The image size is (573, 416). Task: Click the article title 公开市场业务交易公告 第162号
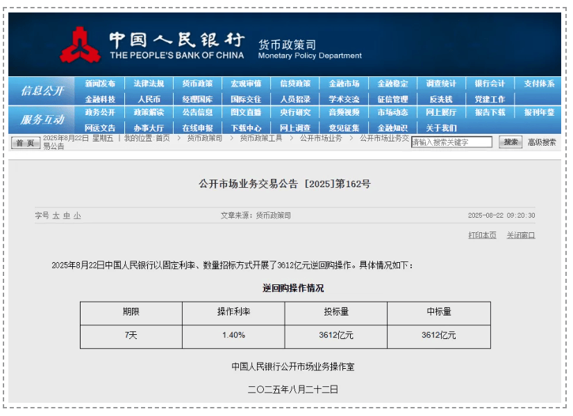[x=284, y=184]
